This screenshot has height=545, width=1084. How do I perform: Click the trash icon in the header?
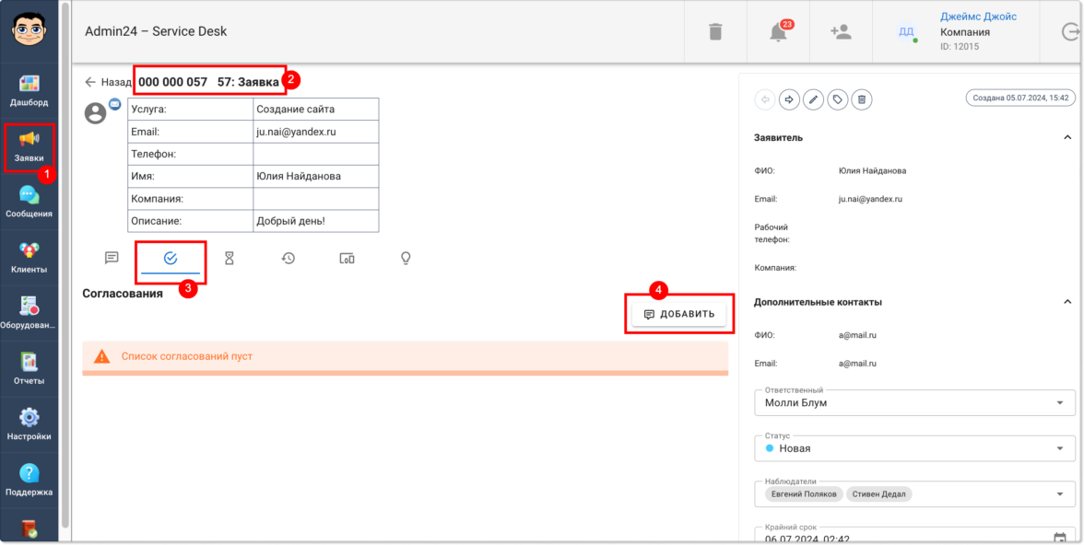click(715, 32)
